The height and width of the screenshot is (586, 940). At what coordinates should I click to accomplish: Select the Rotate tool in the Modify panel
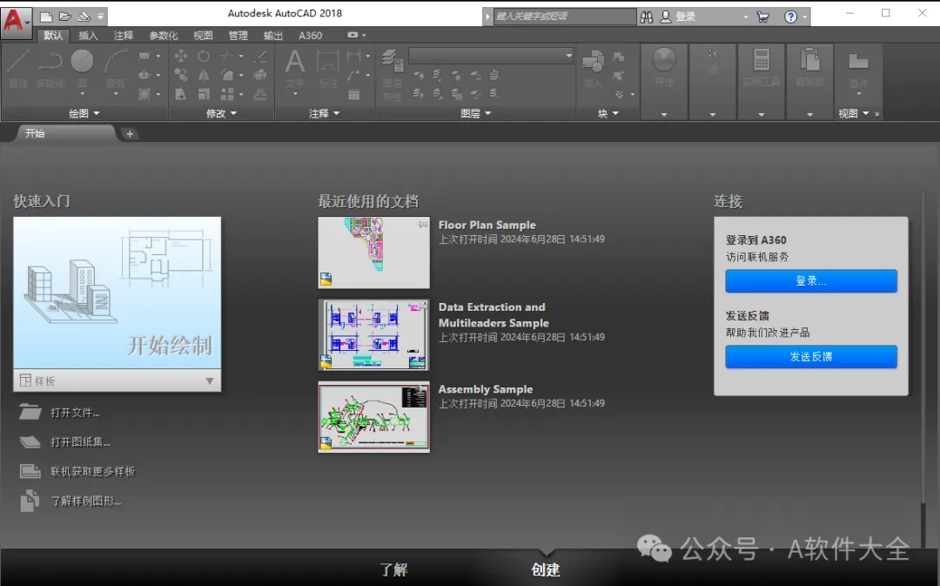coord(204,57)
